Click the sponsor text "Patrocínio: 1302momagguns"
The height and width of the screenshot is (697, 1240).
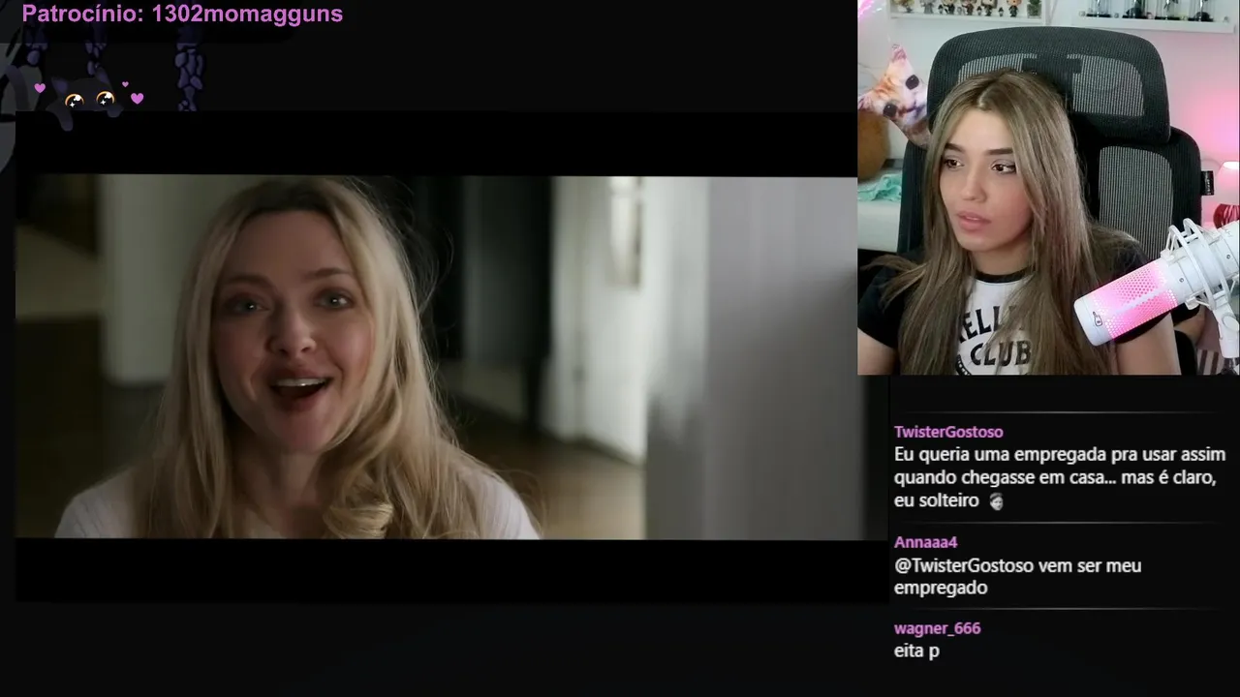click(182, 15)
